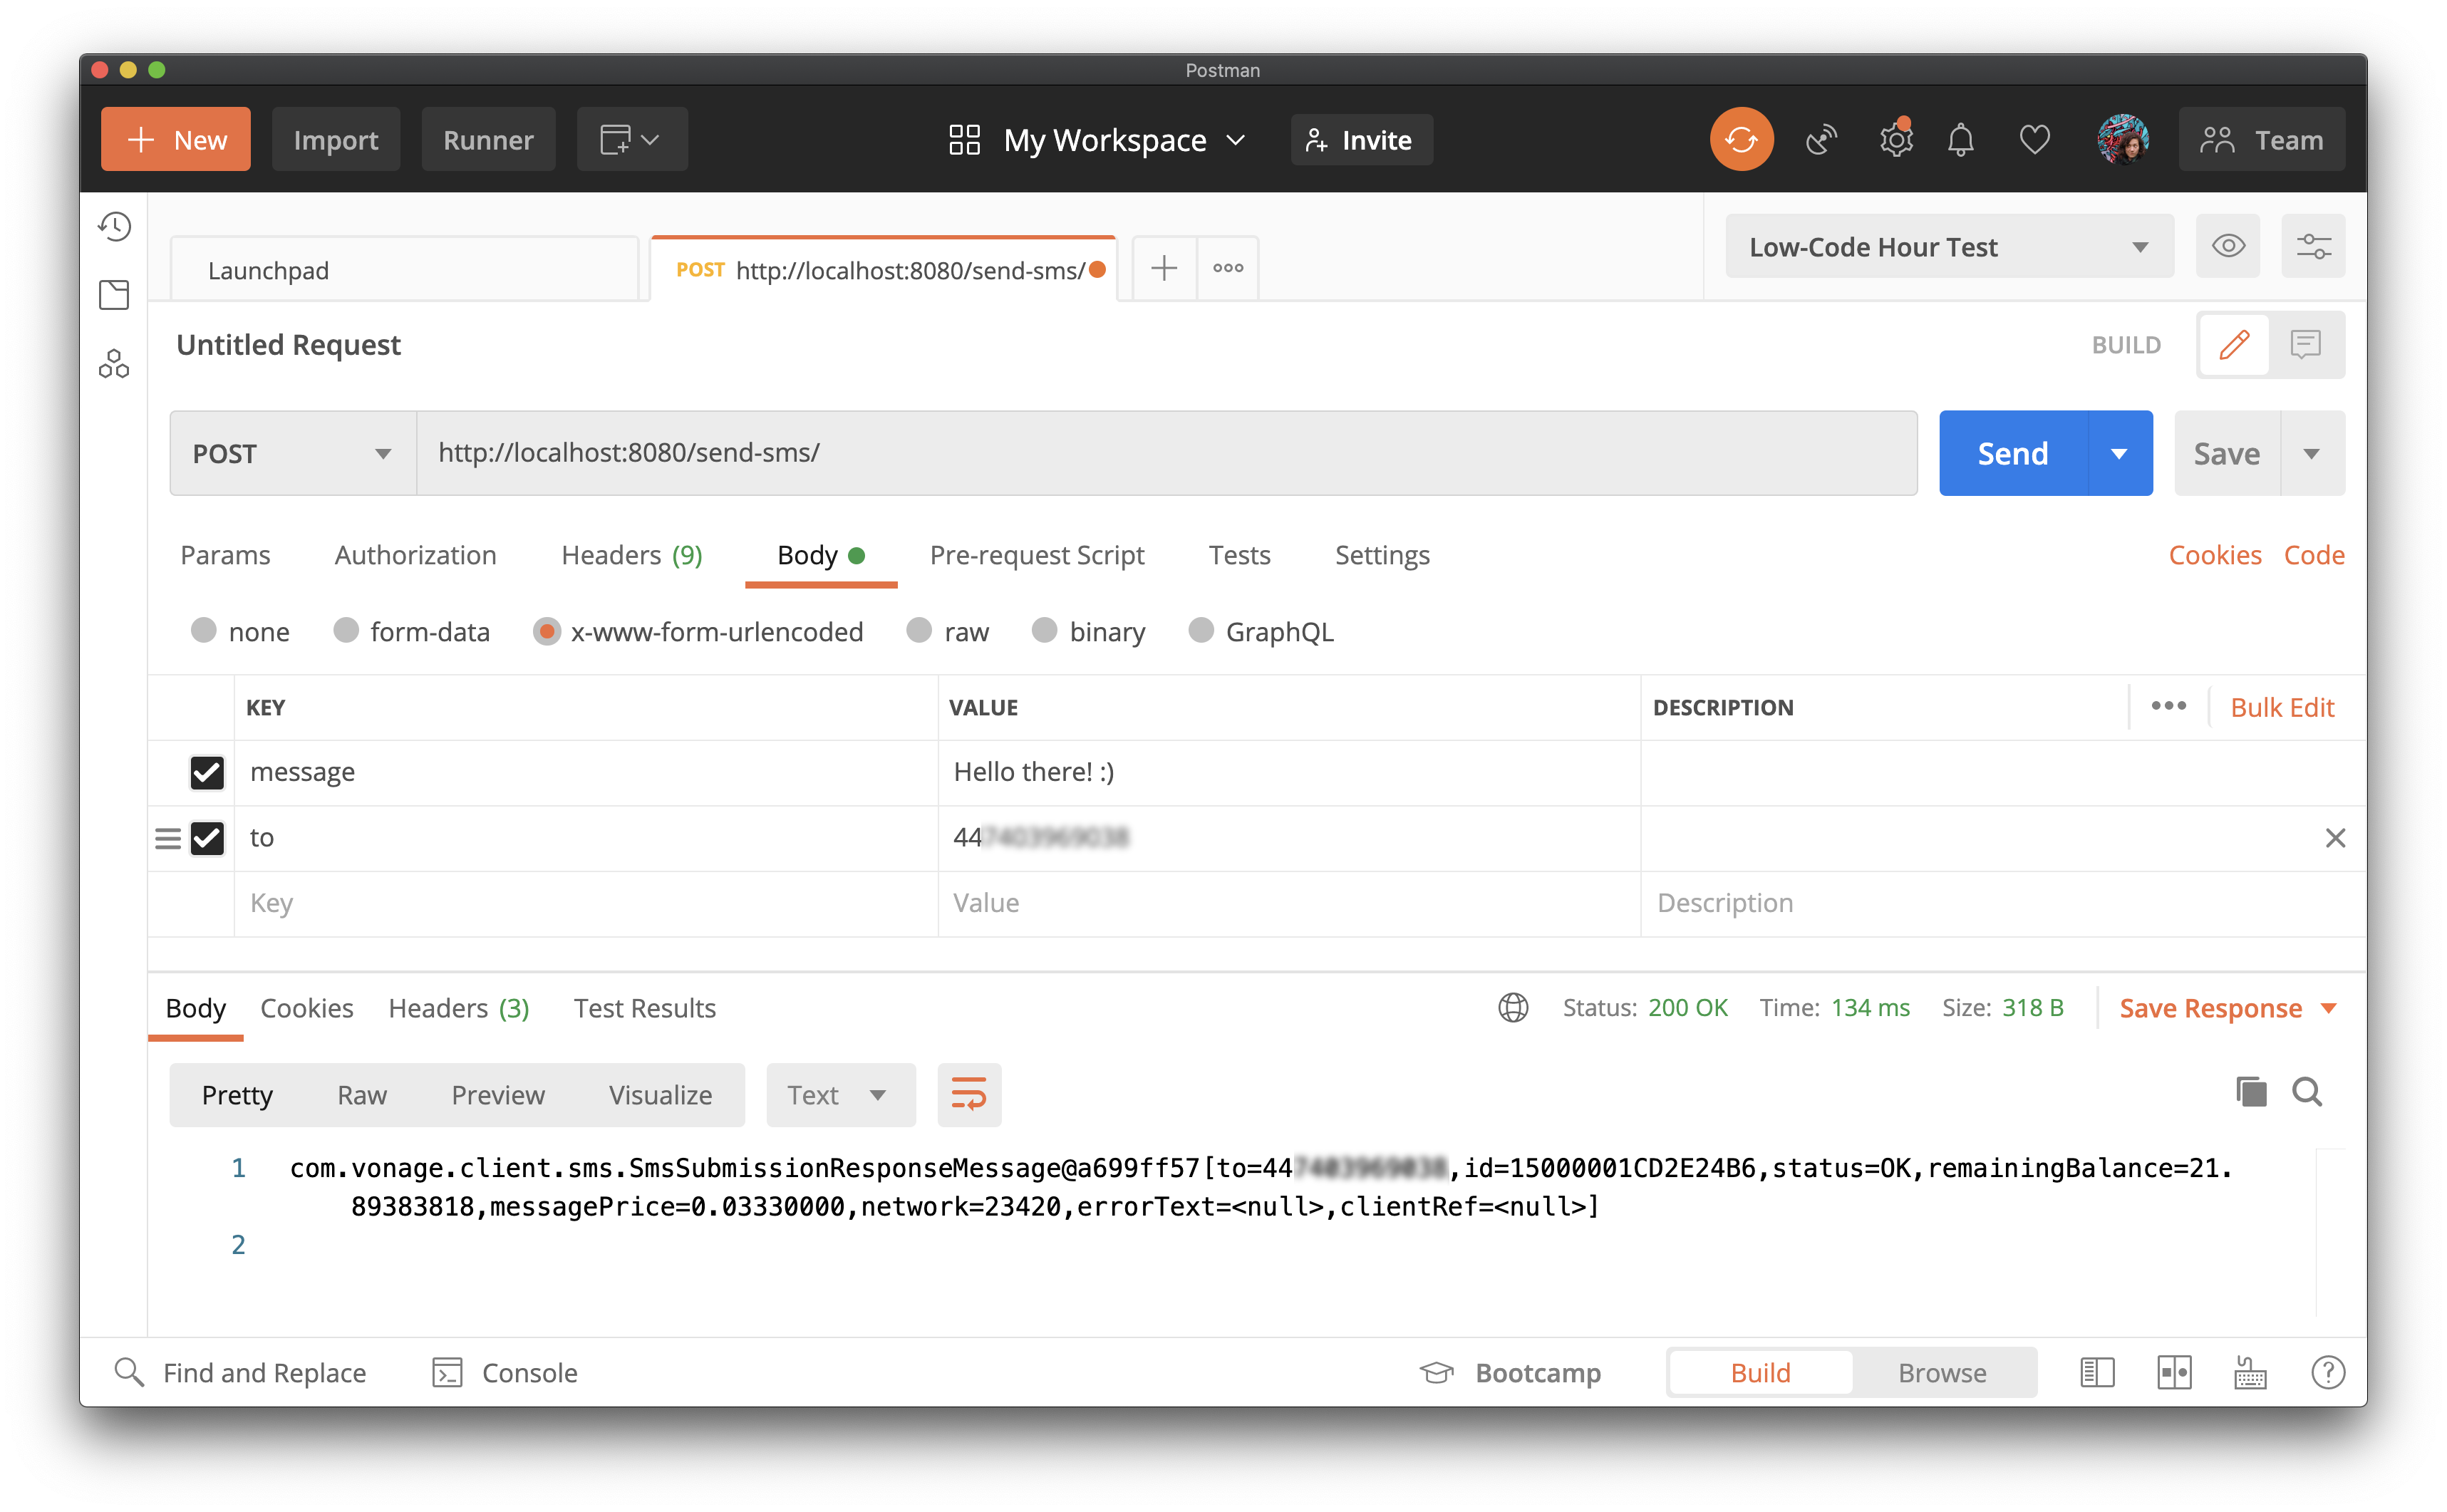
Task: Open the APIs sidebar icon
Action: coord(114,363)
